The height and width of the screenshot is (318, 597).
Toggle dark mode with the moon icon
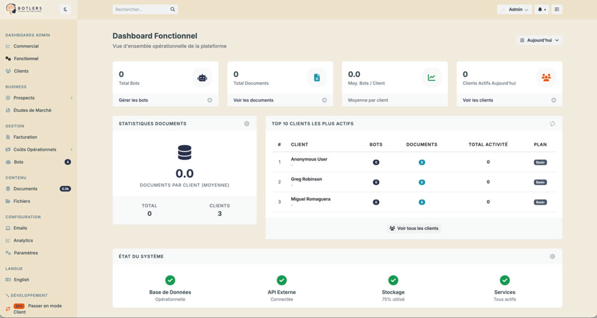(x=65, y=9)
